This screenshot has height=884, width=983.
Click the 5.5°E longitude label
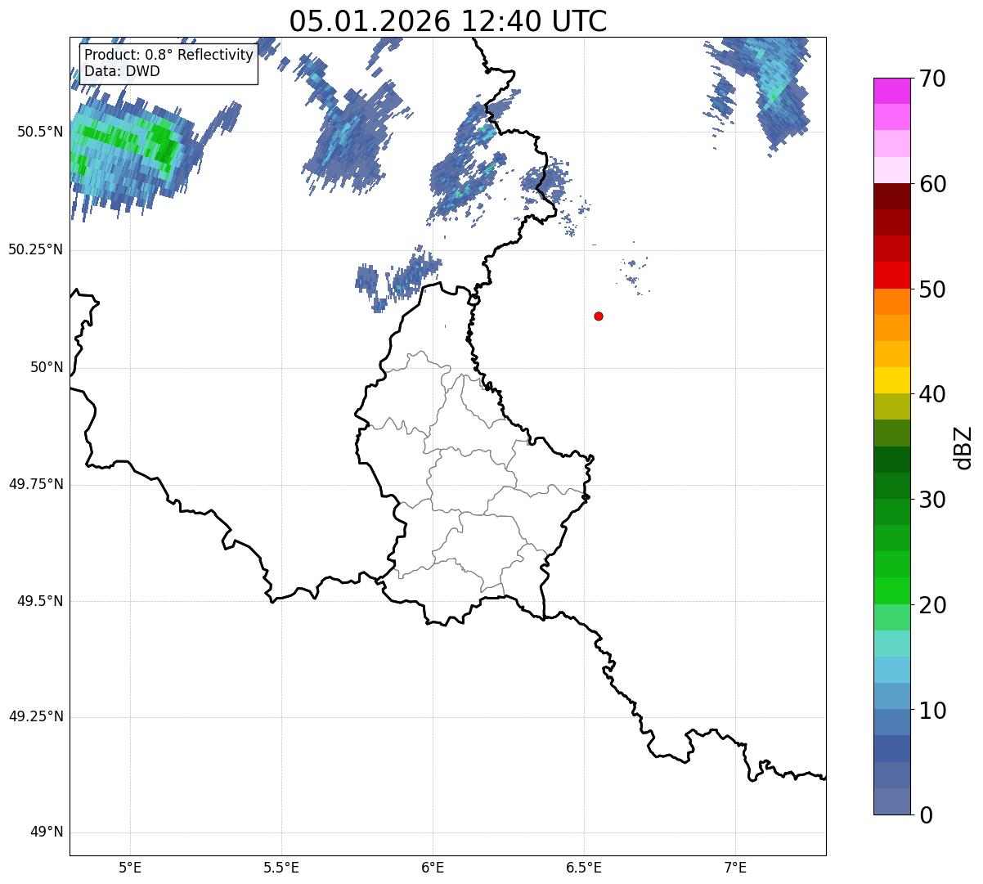click(x=281, y=867)
